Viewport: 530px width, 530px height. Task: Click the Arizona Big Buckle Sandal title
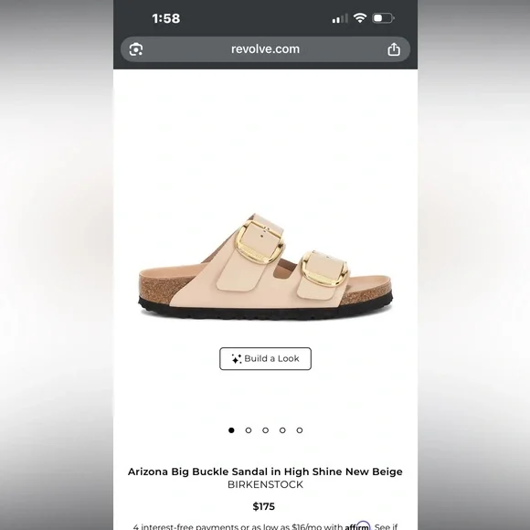coord(265,472)
